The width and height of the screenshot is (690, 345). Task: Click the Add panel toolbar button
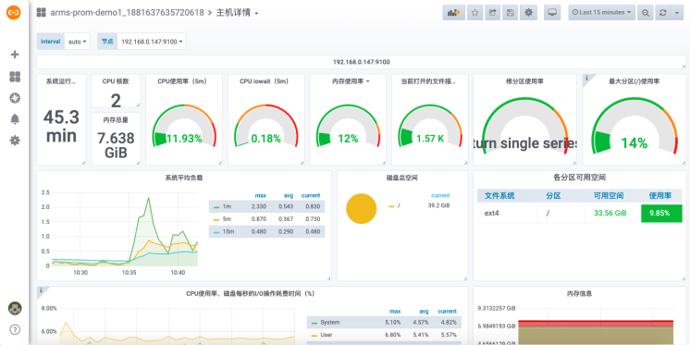pyautogui.click(x=454, y=13)
